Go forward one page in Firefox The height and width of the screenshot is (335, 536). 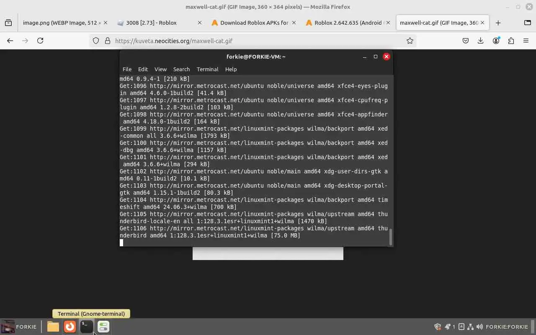pos(25,41)
